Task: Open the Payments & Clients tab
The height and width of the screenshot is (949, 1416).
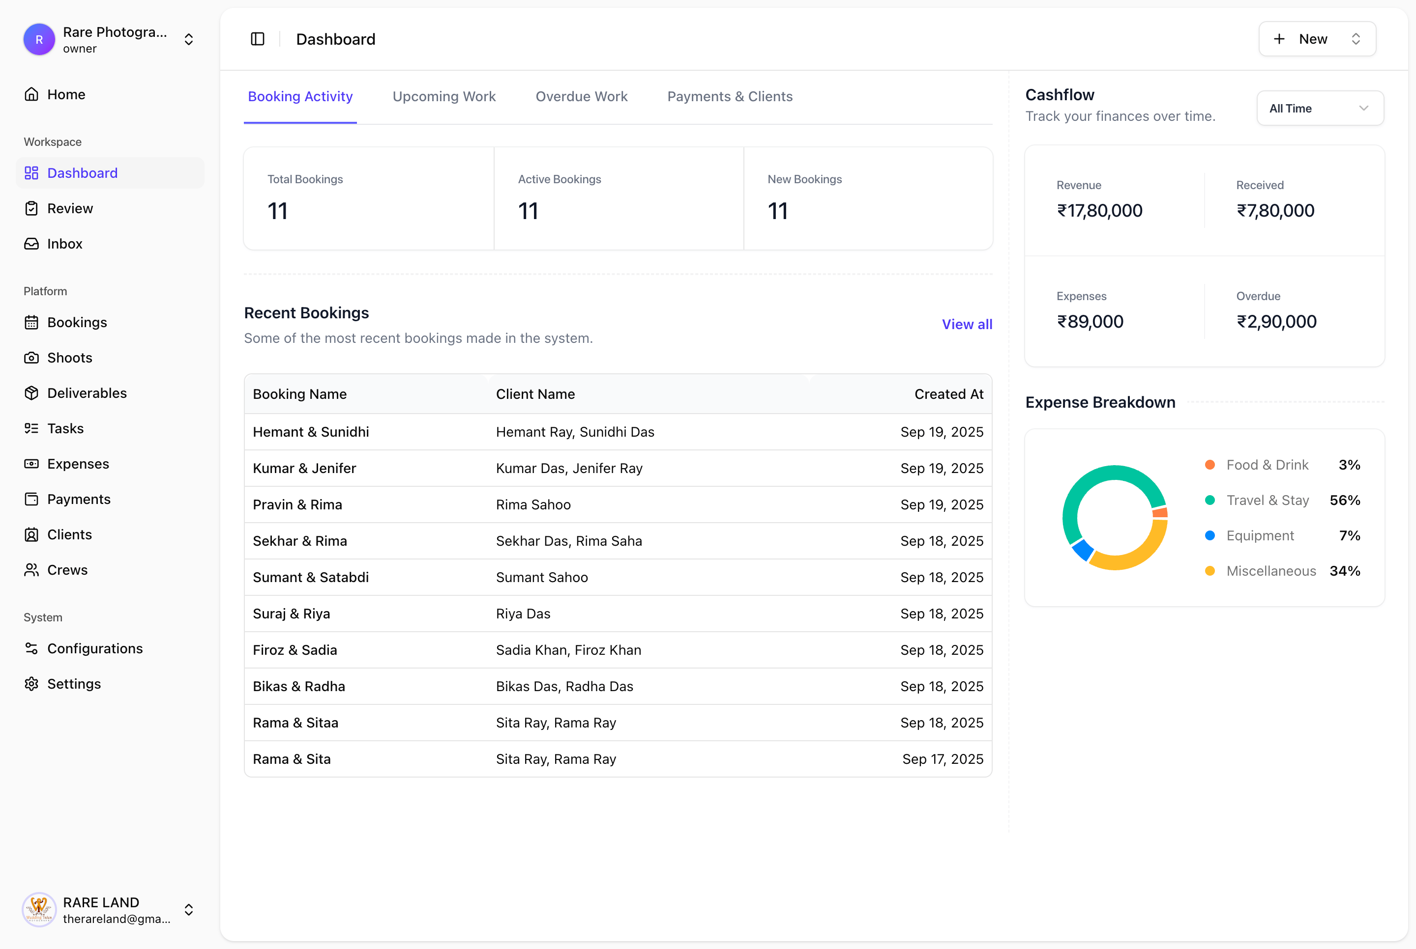Action: click(x=730, y=96)
